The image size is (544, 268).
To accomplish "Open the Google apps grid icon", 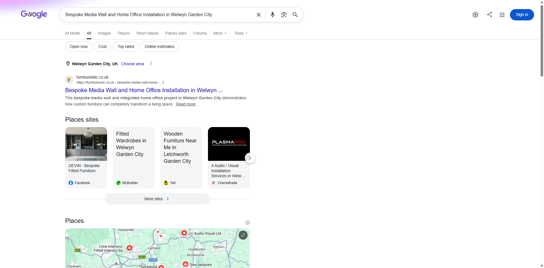I will [502, 15].
